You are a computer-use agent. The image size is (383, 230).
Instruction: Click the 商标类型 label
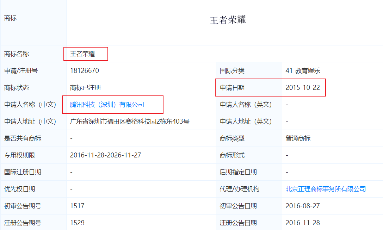tap(232, 138)
